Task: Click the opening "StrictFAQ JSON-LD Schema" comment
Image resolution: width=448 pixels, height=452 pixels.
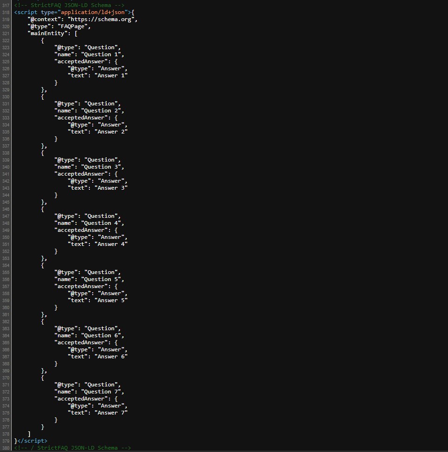Action: tap(69, 5)
